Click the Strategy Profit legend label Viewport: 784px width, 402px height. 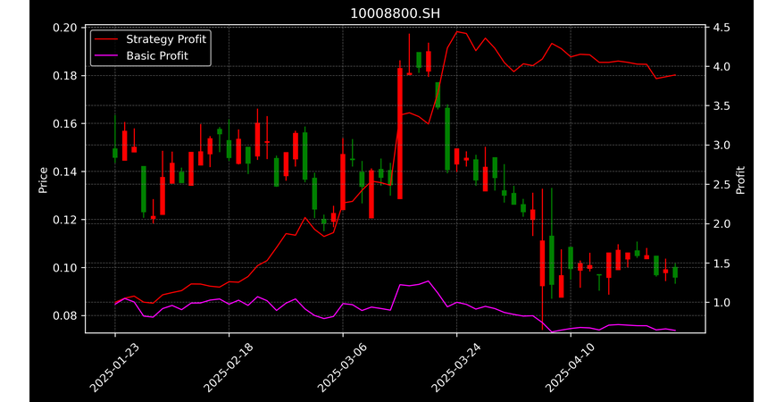pyautogui.click(x=166, y=39)
